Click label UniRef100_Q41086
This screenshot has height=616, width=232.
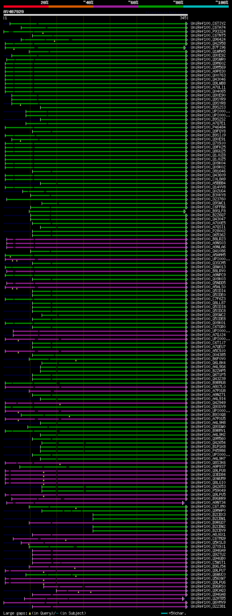(208, 251)
